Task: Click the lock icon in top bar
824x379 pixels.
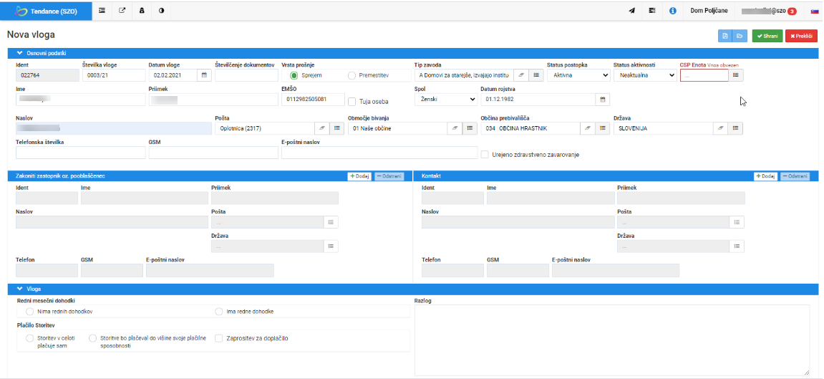Action: click(x=141, y=11)
